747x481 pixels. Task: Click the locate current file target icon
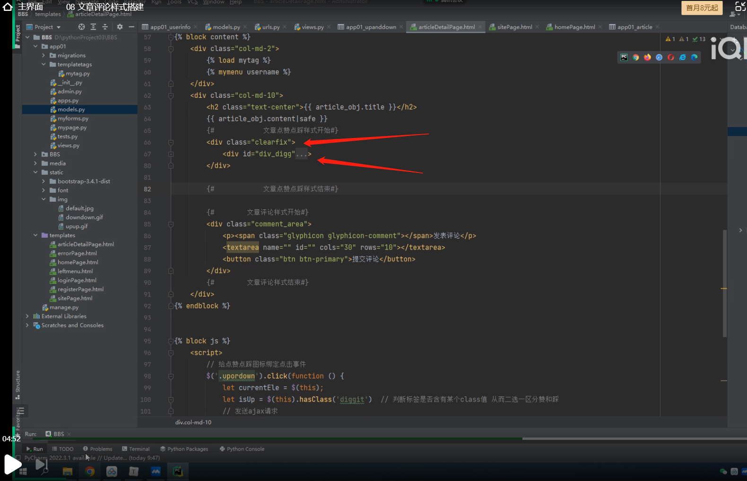click(x=81, y=27)
